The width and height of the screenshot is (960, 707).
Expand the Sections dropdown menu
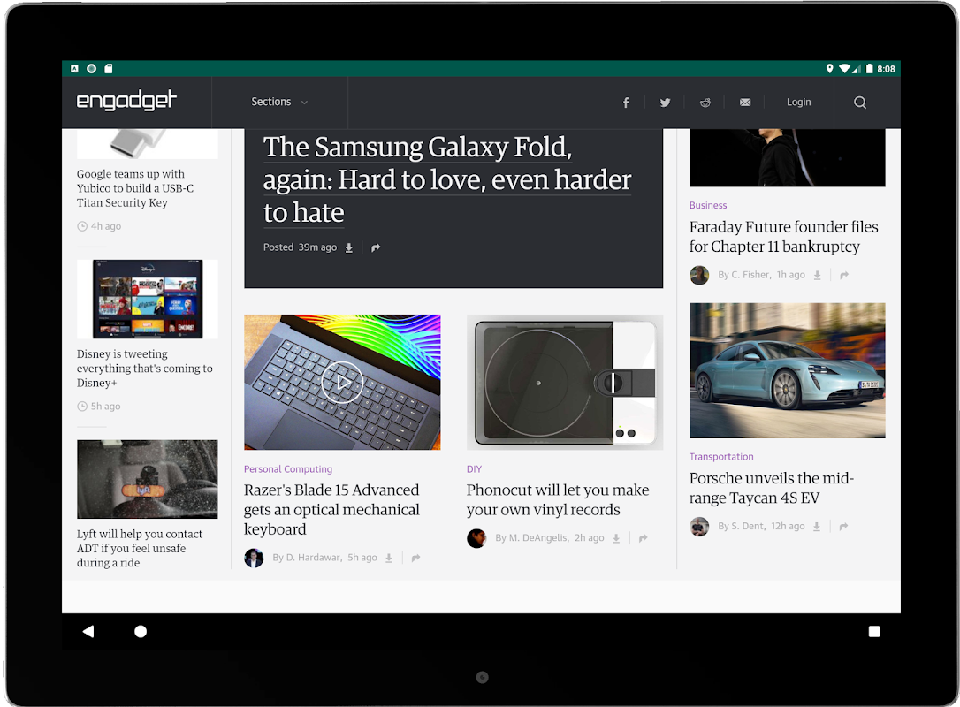(x=279, y=102)
